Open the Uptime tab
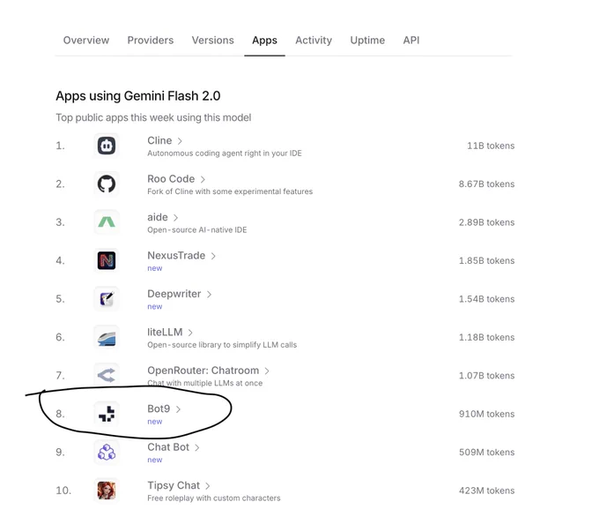599x532 pixels. [x=367, y=41]
